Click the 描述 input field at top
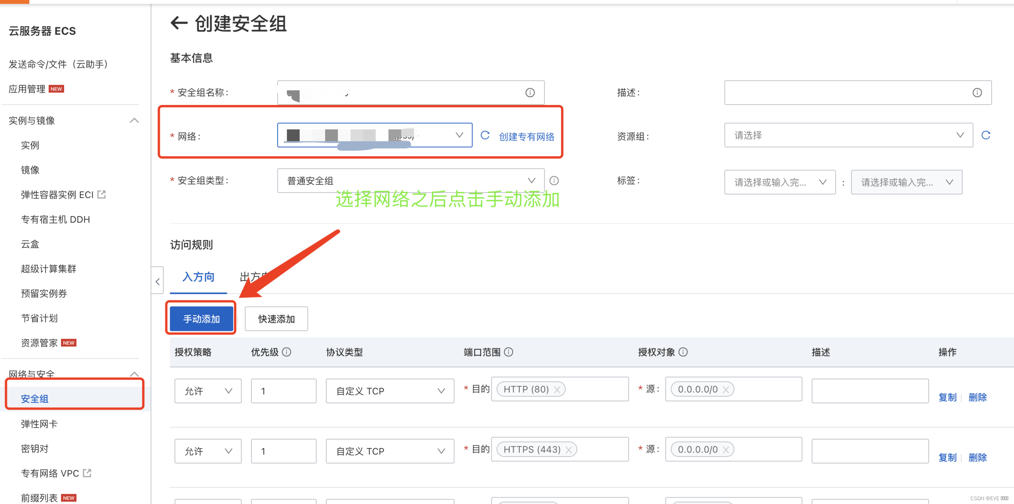1014x504 pixels. 858,93
